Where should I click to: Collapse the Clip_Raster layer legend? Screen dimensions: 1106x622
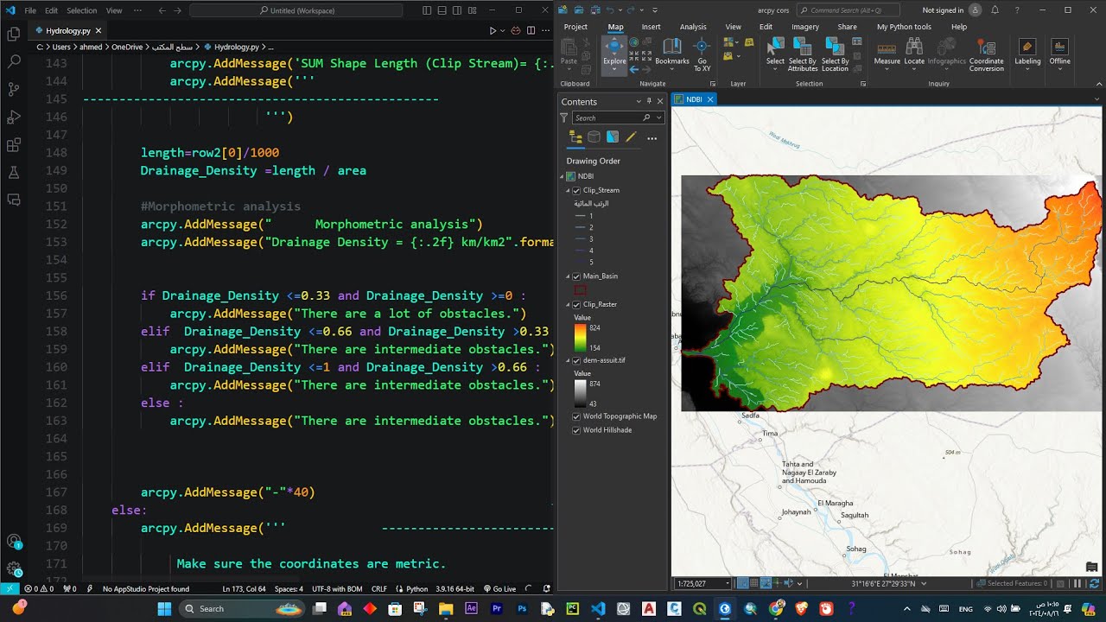point(568,305)
